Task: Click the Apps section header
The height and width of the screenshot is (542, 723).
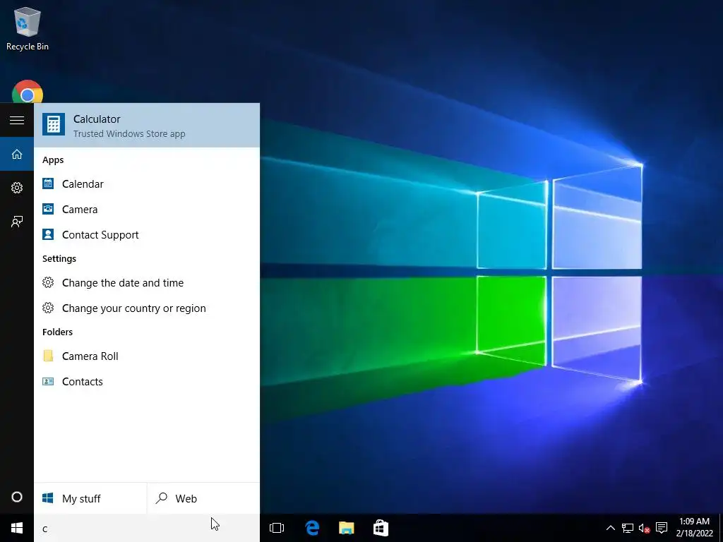Action: tap(53, 160)
